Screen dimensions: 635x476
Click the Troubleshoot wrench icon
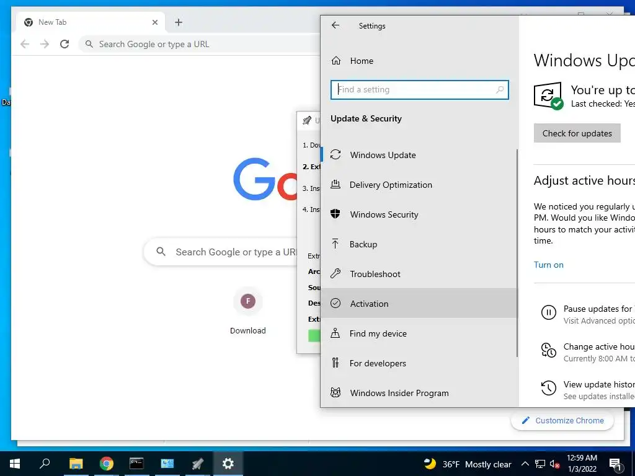pos(335,273)
